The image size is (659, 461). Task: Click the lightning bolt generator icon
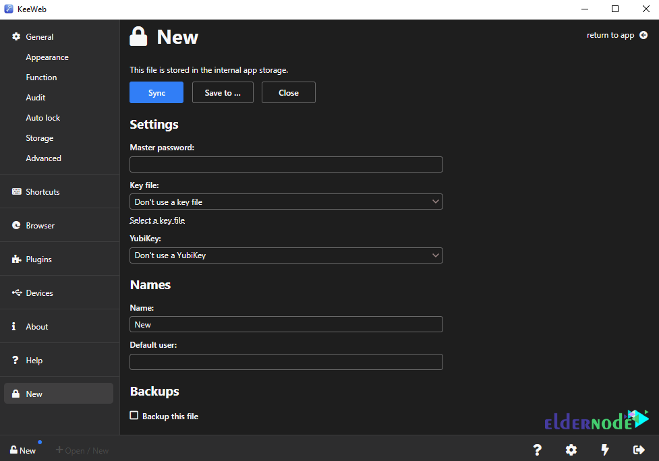(x=605, y=450)
